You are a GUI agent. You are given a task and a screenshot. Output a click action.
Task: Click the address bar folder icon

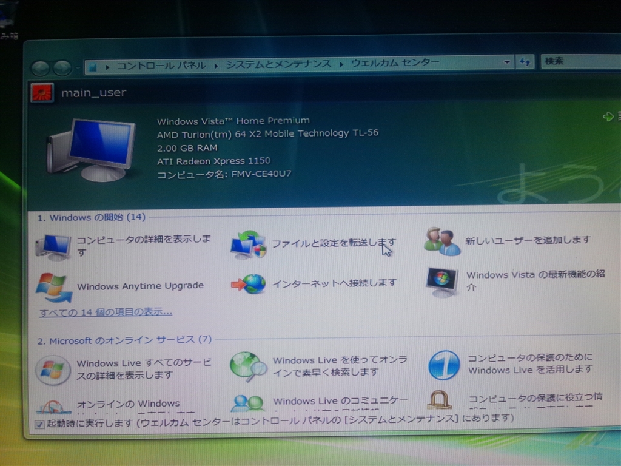93,67
